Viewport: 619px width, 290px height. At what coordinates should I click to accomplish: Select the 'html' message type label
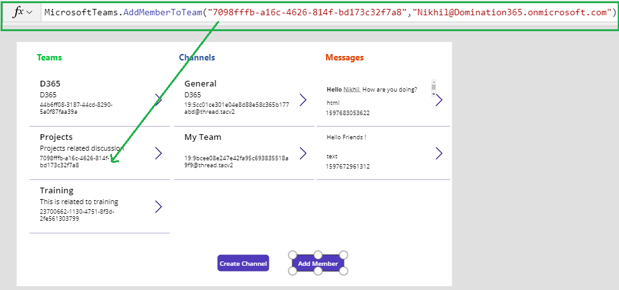pos(333,103)
